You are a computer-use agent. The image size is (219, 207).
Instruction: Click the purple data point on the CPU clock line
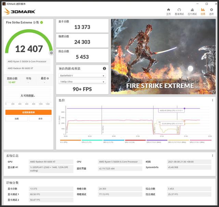(x=184, y=108)
